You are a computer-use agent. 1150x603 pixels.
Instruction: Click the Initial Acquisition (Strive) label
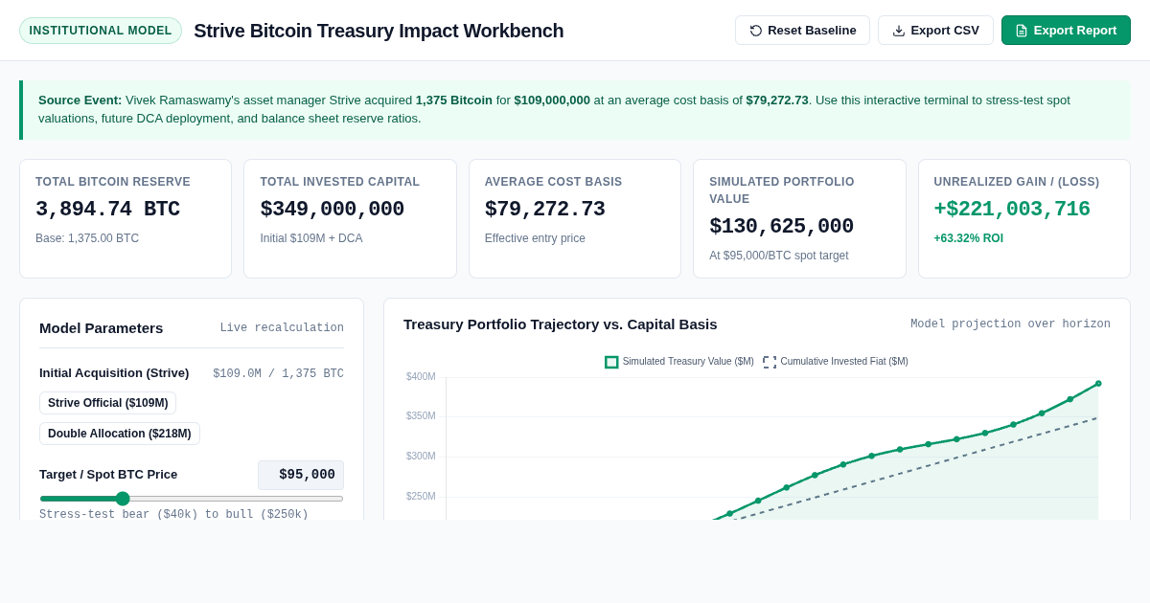(x=114, y=373)
